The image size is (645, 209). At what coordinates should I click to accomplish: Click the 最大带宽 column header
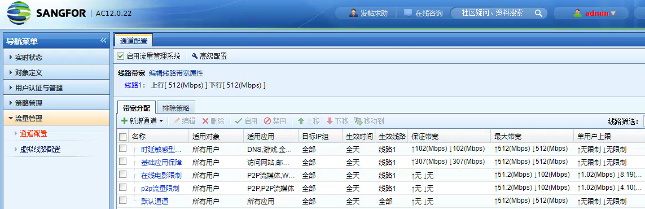[x=532, y=136]
